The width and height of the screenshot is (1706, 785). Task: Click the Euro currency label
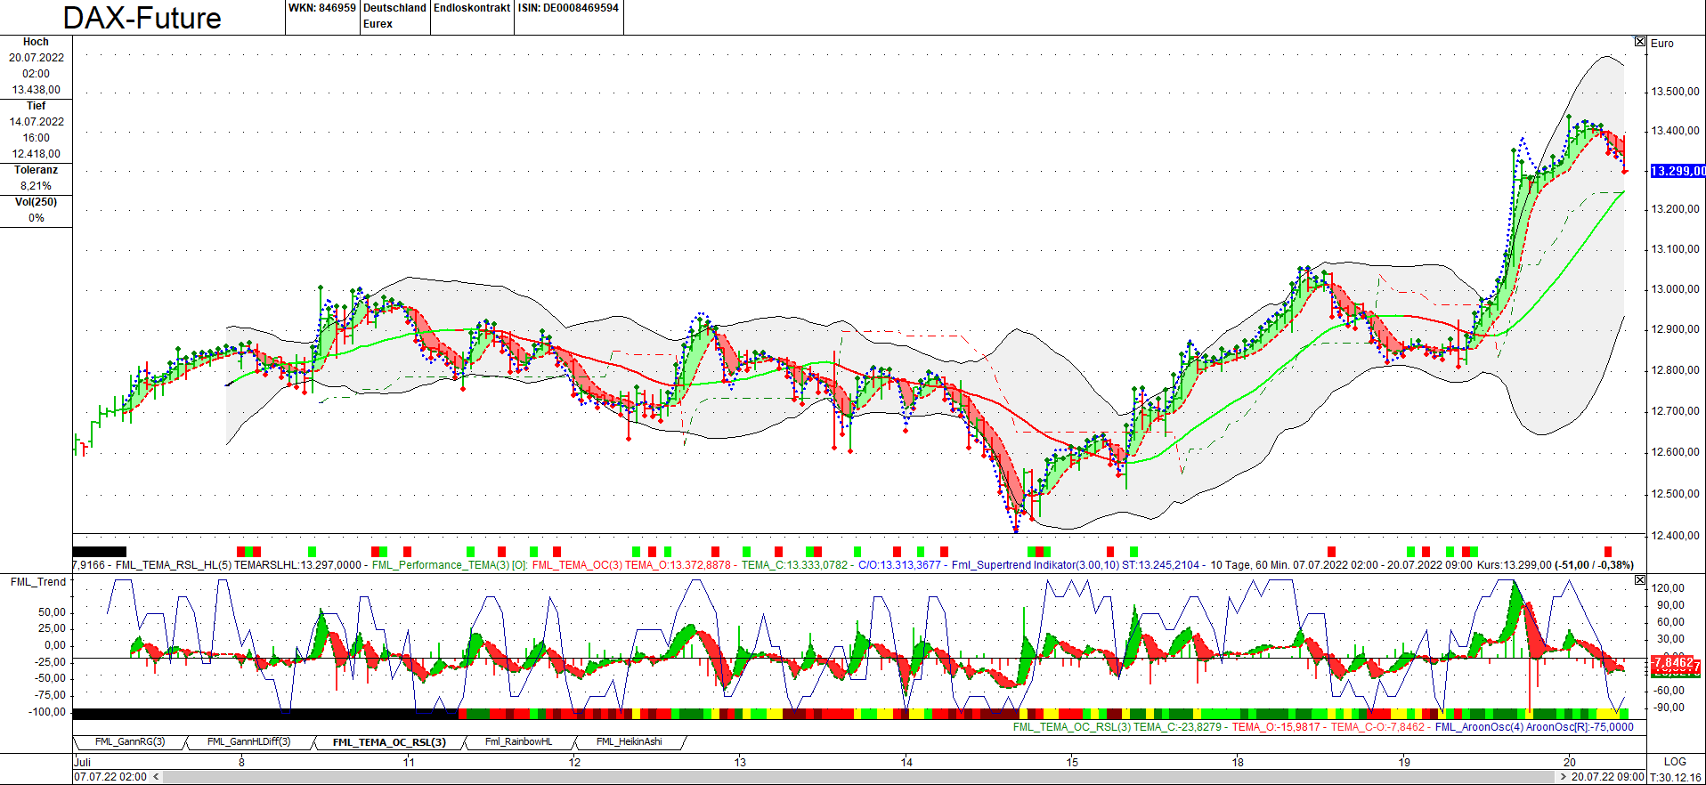click(1662, 44)
